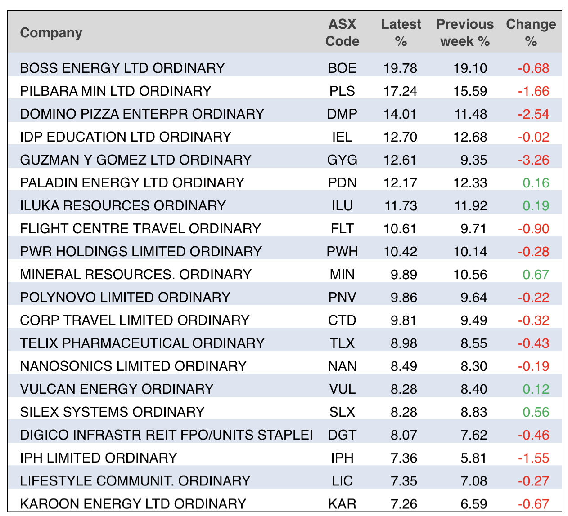Select the PLS ticker code
Viewport: 568px width, 516px height.
[342, 91]
